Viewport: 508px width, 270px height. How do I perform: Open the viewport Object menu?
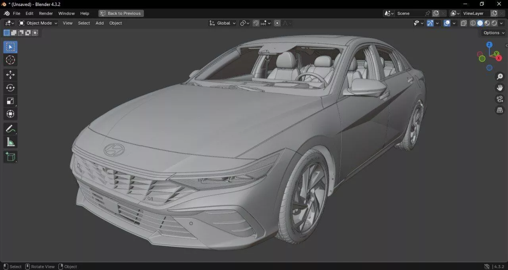(x=115, y=23)
